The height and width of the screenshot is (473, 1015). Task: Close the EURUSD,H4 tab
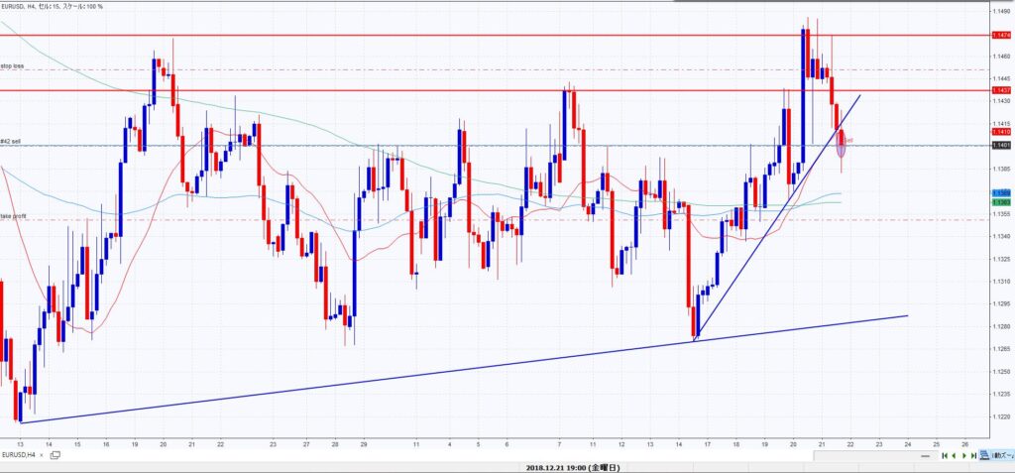coord(43,455)
